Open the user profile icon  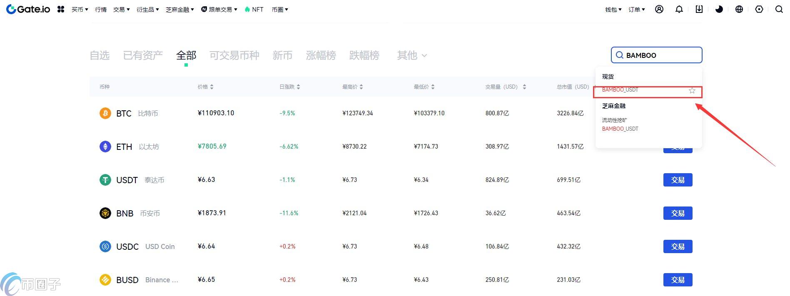[x=659, y=9]
